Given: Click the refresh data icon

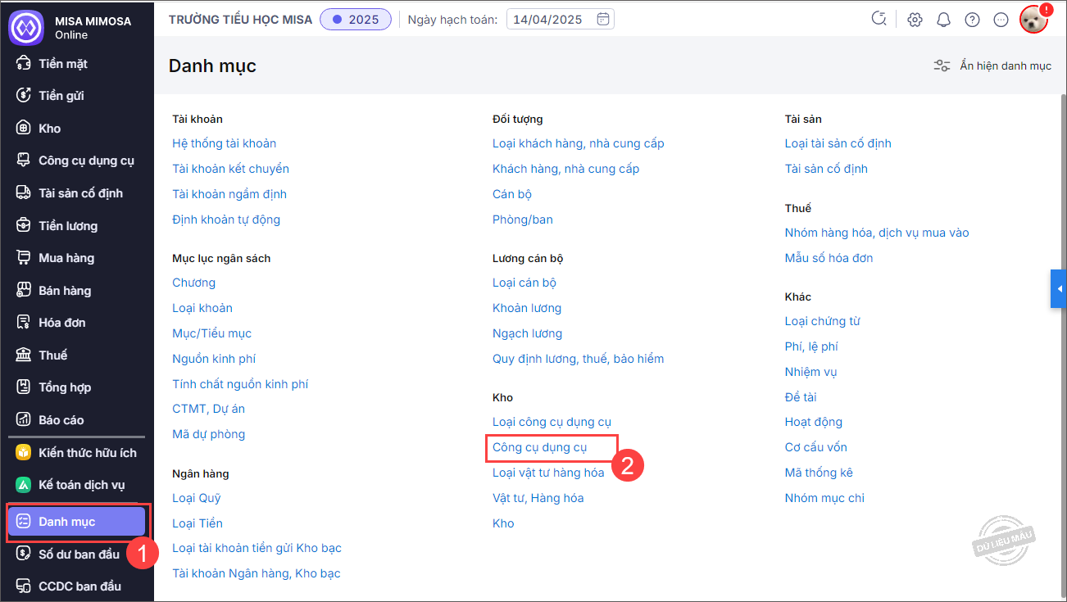Looking at the screenshot, I should [879, 20].
